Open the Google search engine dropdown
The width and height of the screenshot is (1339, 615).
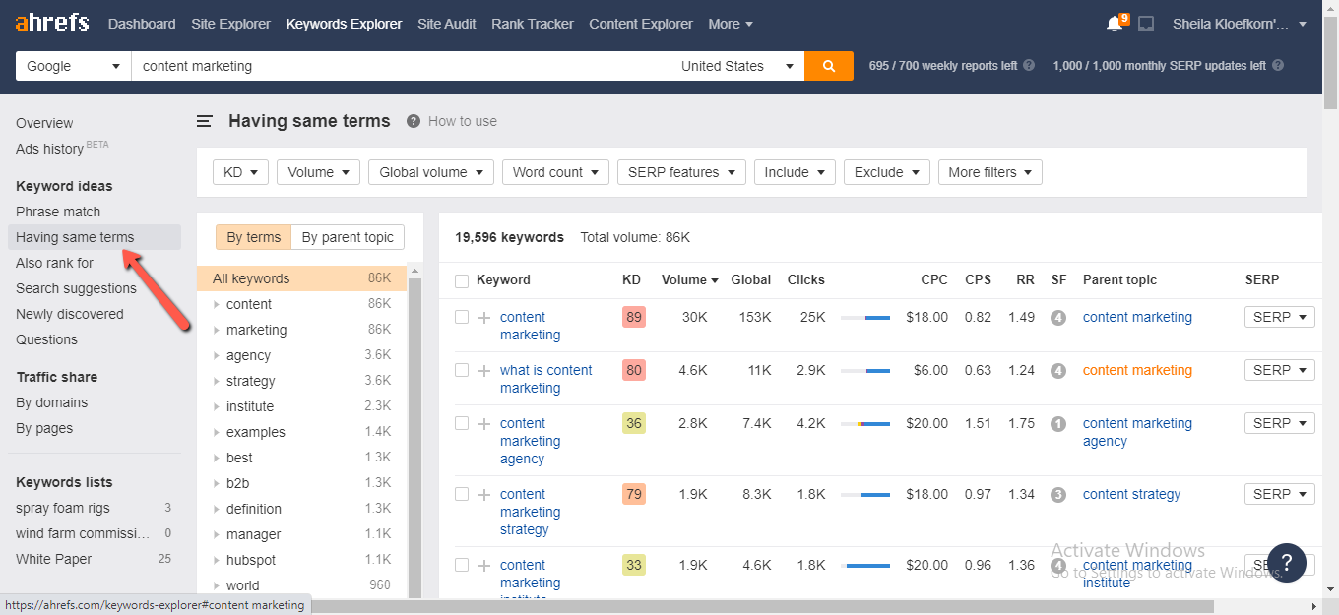tap(74, 66)
